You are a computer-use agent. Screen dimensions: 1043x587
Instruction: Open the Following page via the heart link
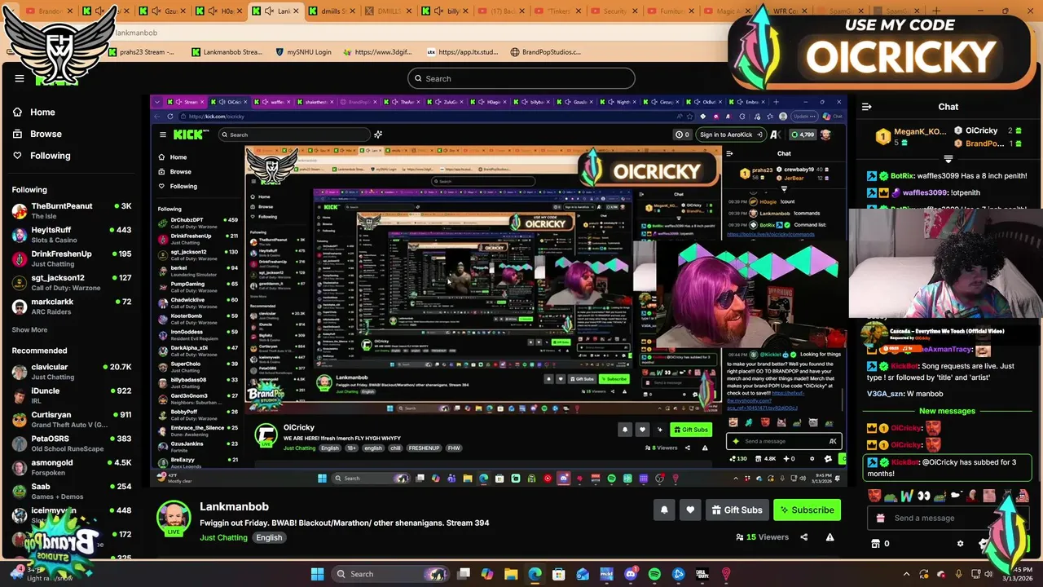pos(41,156)
